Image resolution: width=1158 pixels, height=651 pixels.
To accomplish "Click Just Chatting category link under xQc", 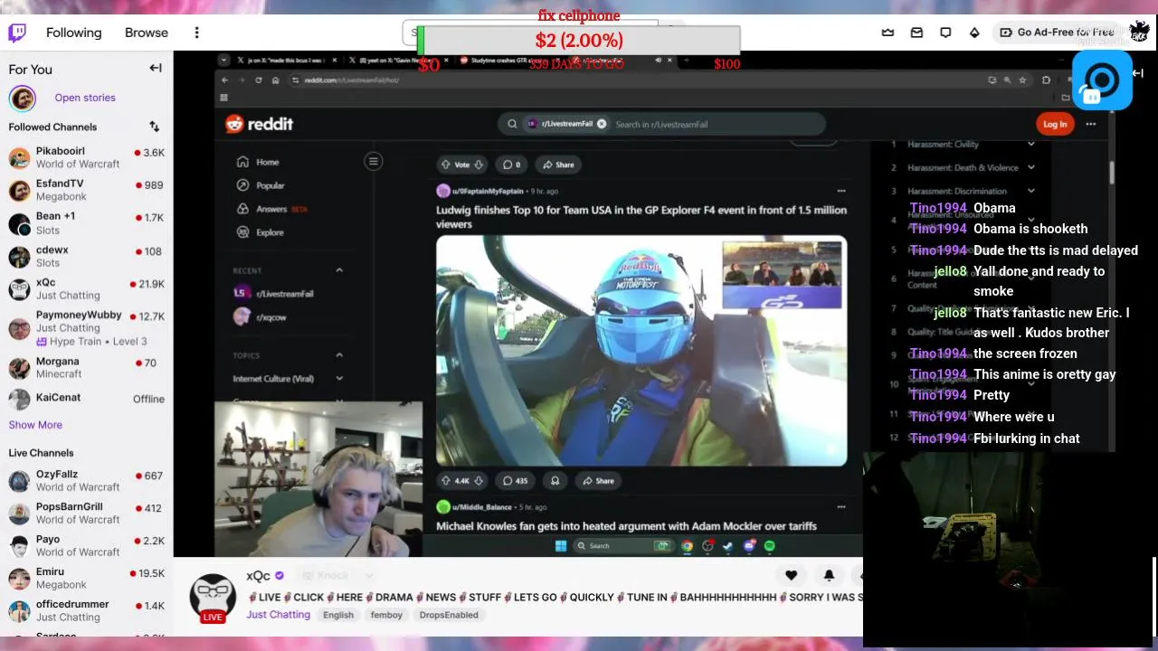I will pyautogui.click(x=278, y=615).
